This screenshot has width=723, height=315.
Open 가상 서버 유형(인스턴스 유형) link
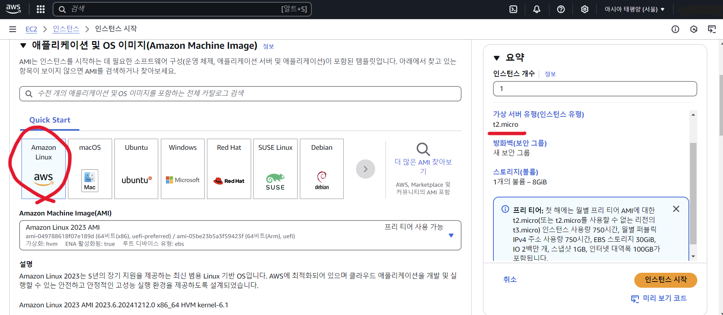coord(539,114)
